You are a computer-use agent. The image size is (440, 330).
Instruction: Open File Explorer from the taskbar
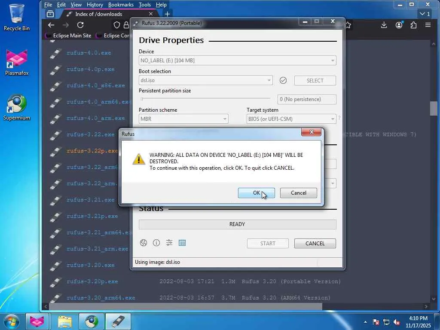click(65, 321)
